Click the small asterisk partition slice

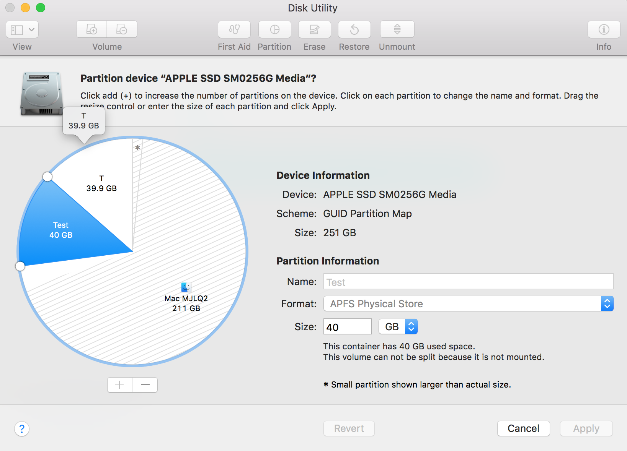pos(137,147)
